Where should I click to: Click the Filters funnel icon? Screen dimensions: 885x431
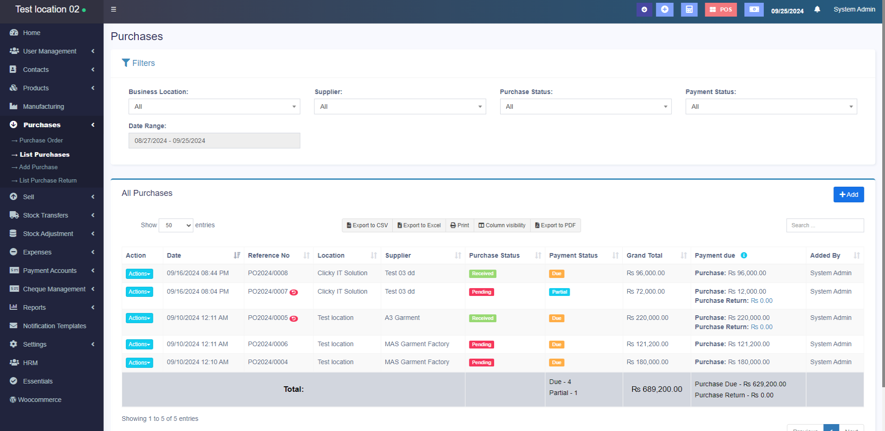point(126,63)
